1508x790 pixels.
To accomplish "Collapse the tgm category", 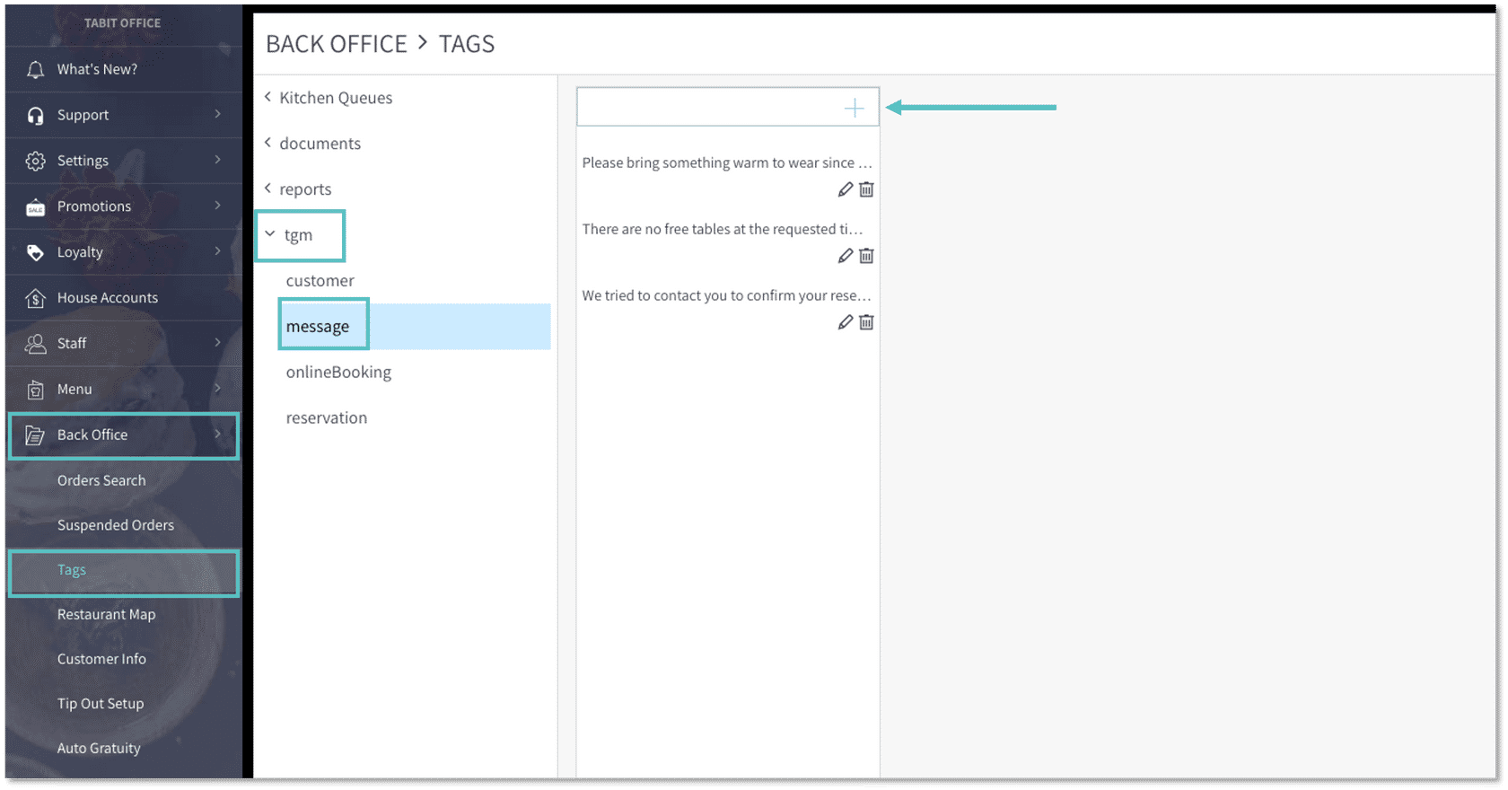I will coord(270,234).
